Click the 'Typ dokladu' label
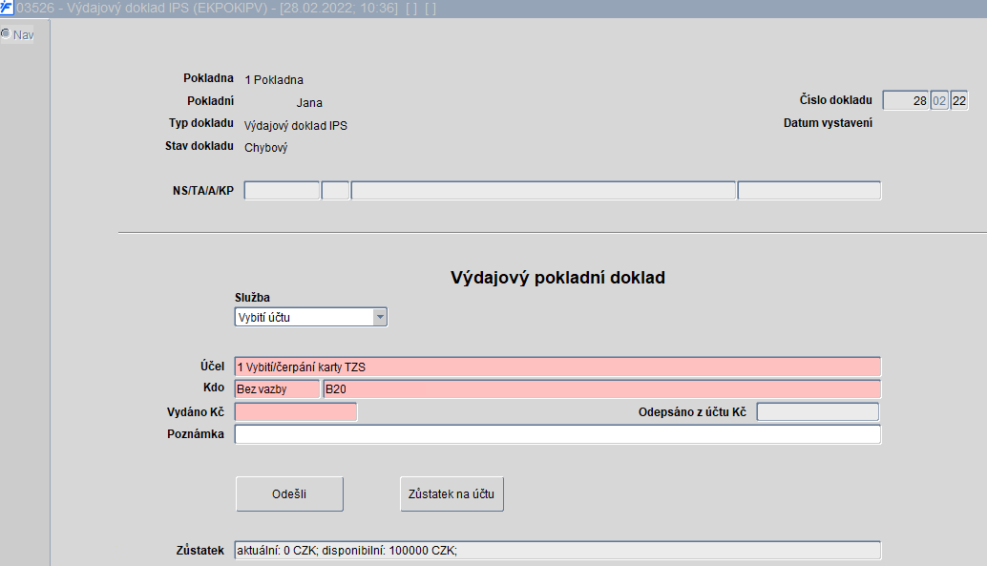This screenshot has width=987, height=566. click(200, 123)
